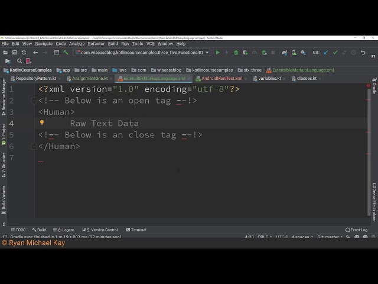This screenshot has height=284, width=378.
Task: Click the green hammer Make Project icon
Action: [66, 53]
